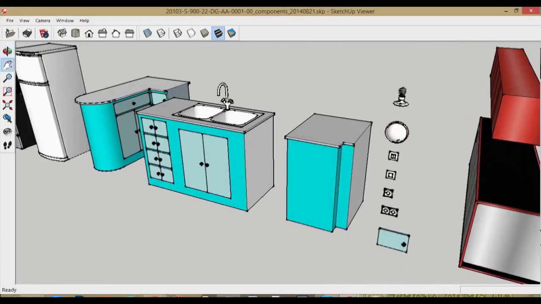This screenshot has height=304, width=541.
Task: Select the Hidden Line face style
Action: (x=191, y=33)
